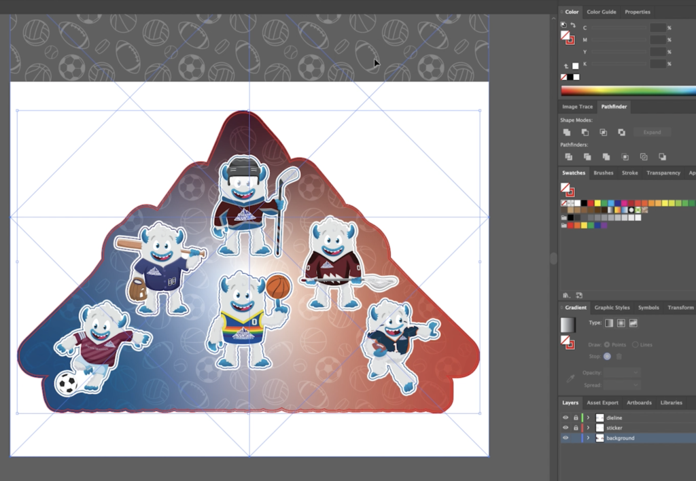Toggle the lock column of background layer

click(x=576, y=438)
